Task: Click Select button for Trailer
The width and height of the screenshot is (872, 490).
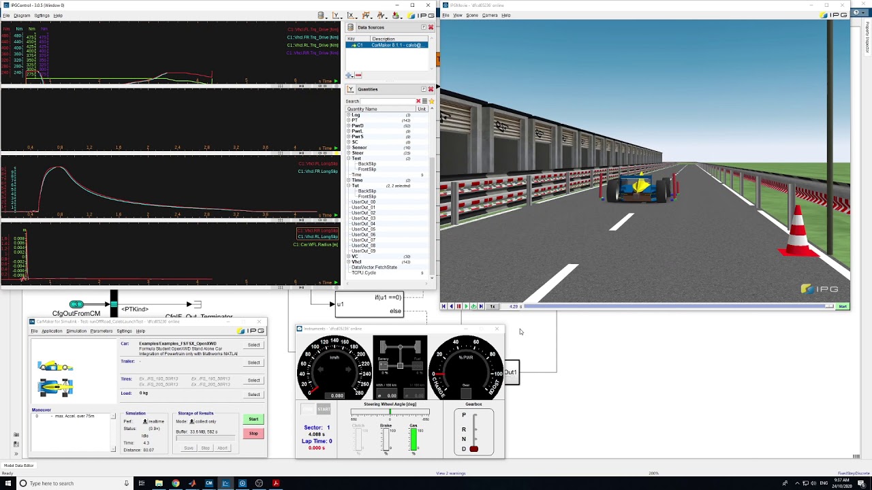Action: click(253, 363)
